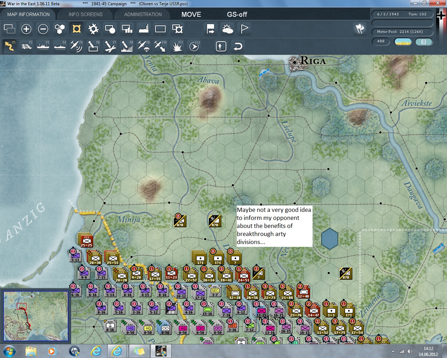This screenshot has height=358, width=447.
Task: Select the orange SEC 3-16 unit counter
Action: click(232, 327)
